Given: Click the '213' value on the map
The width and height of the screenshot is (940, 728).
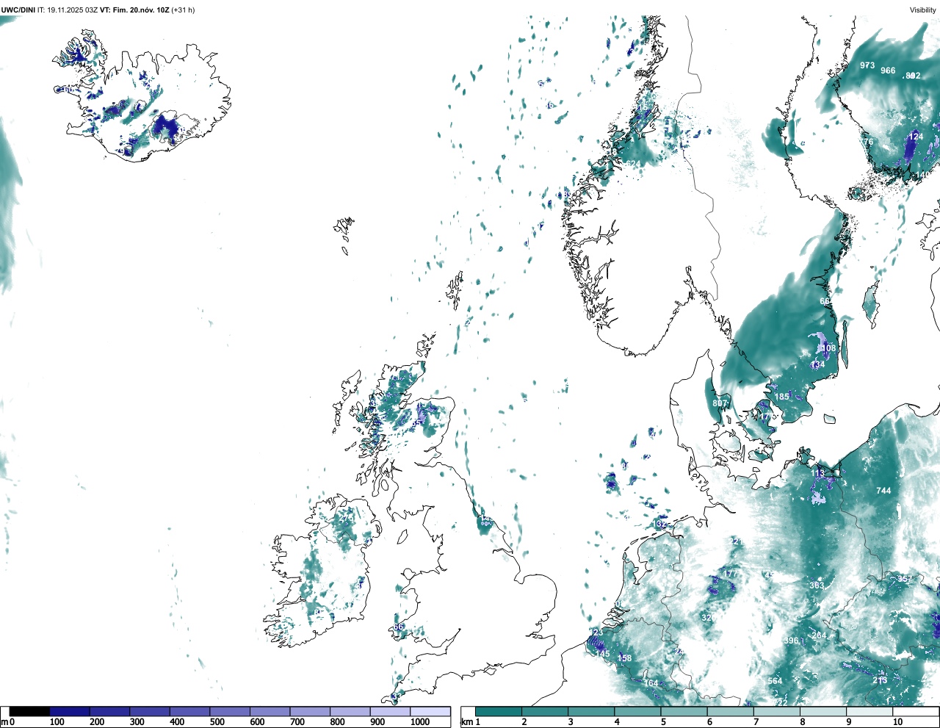Looking at the screenshot, I should coord(880,680).
